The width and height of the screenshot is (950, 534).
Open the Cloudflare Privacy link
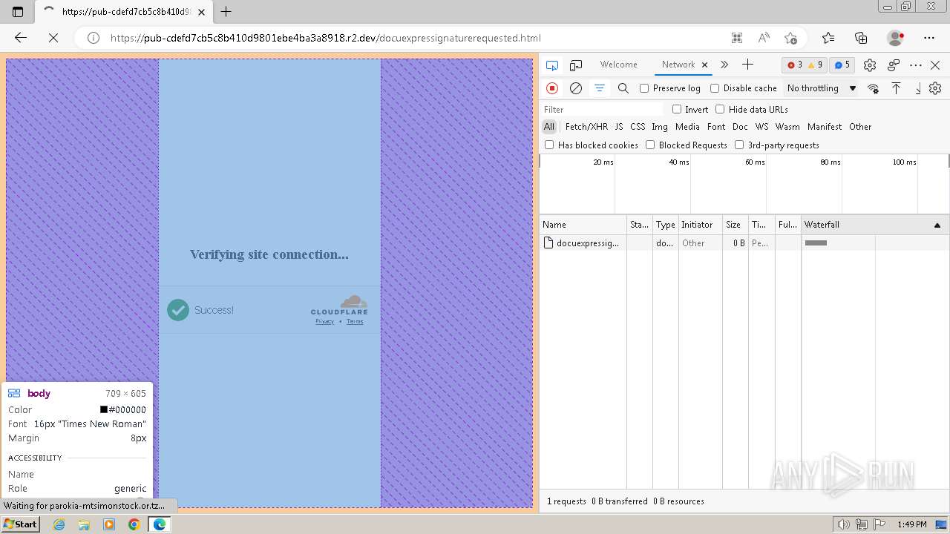tap(324, 321)
